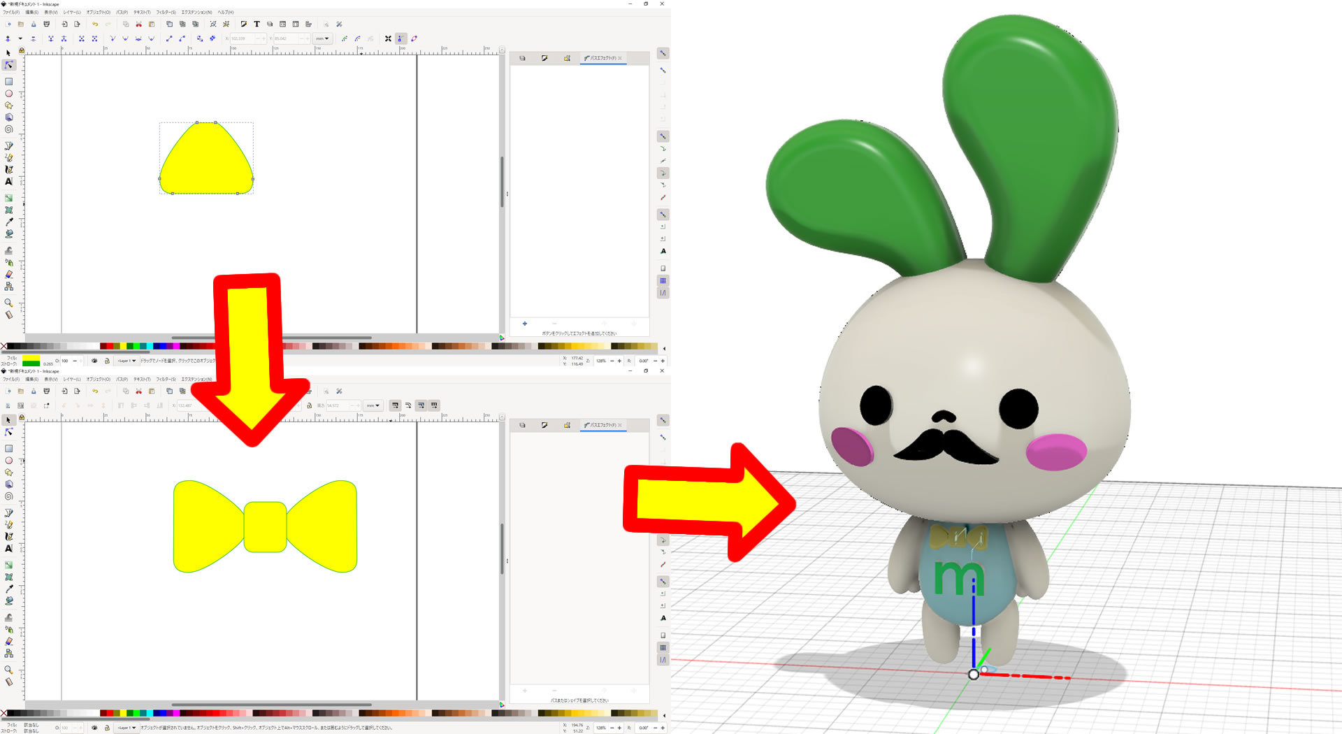The height and width of the screenshot is (734, 1342).
Task: Open Text dialog via T icon in upper toolbar
Action: pyautogui.click(x=257, y=24)
